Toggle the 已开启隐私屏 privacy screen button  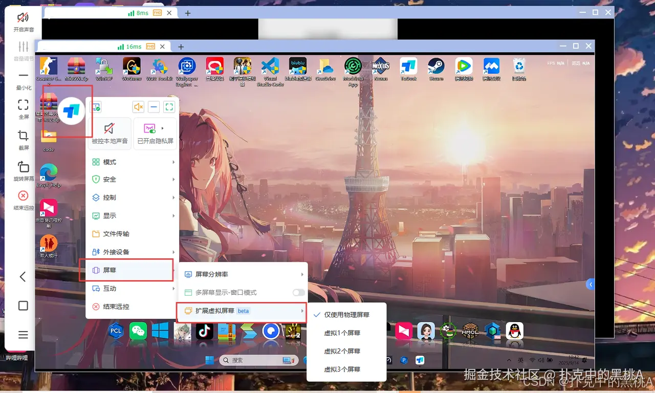[x=155, y=133]
